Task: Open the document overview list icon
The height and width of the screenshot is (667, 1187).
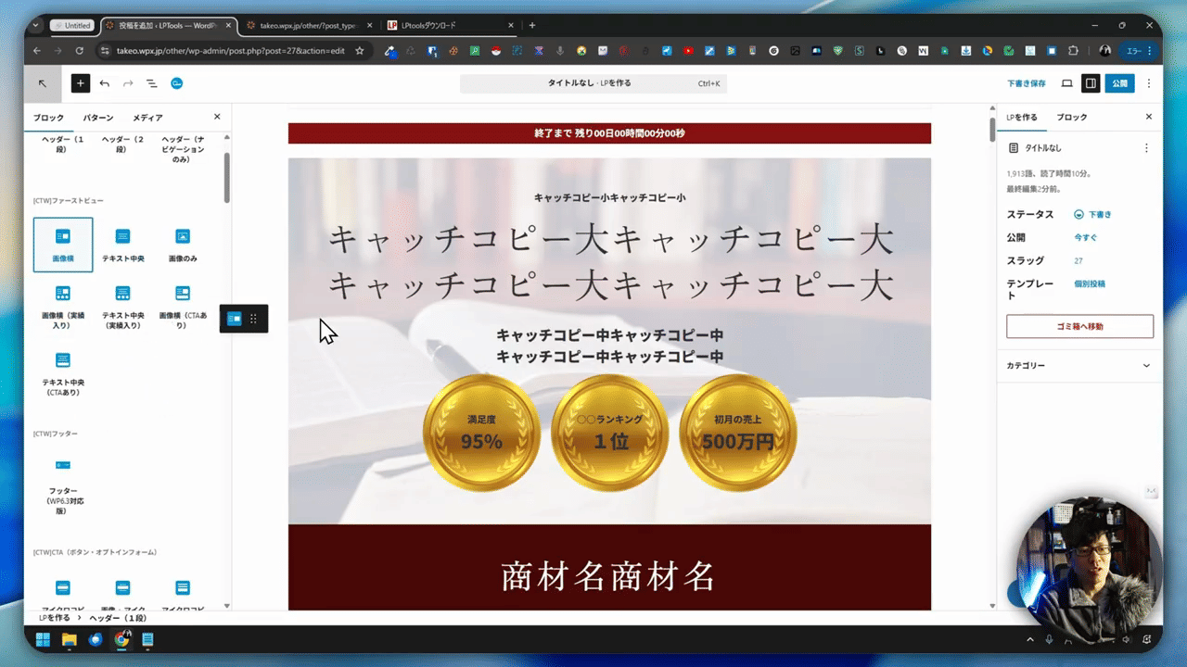Action: coord(152,83)
